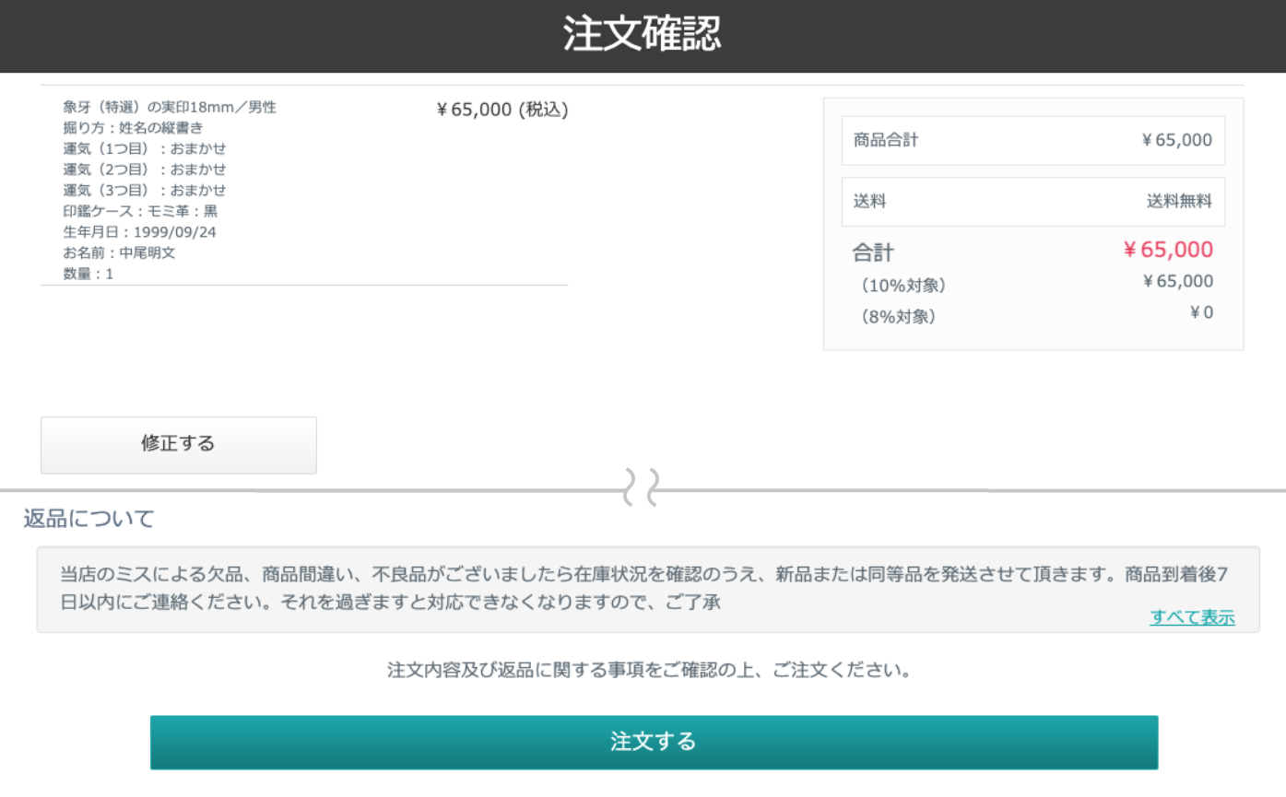The height and width of the screenshot is (797, 1286).
Task: Click the 注文する order button
Action: tap(653, 742)
